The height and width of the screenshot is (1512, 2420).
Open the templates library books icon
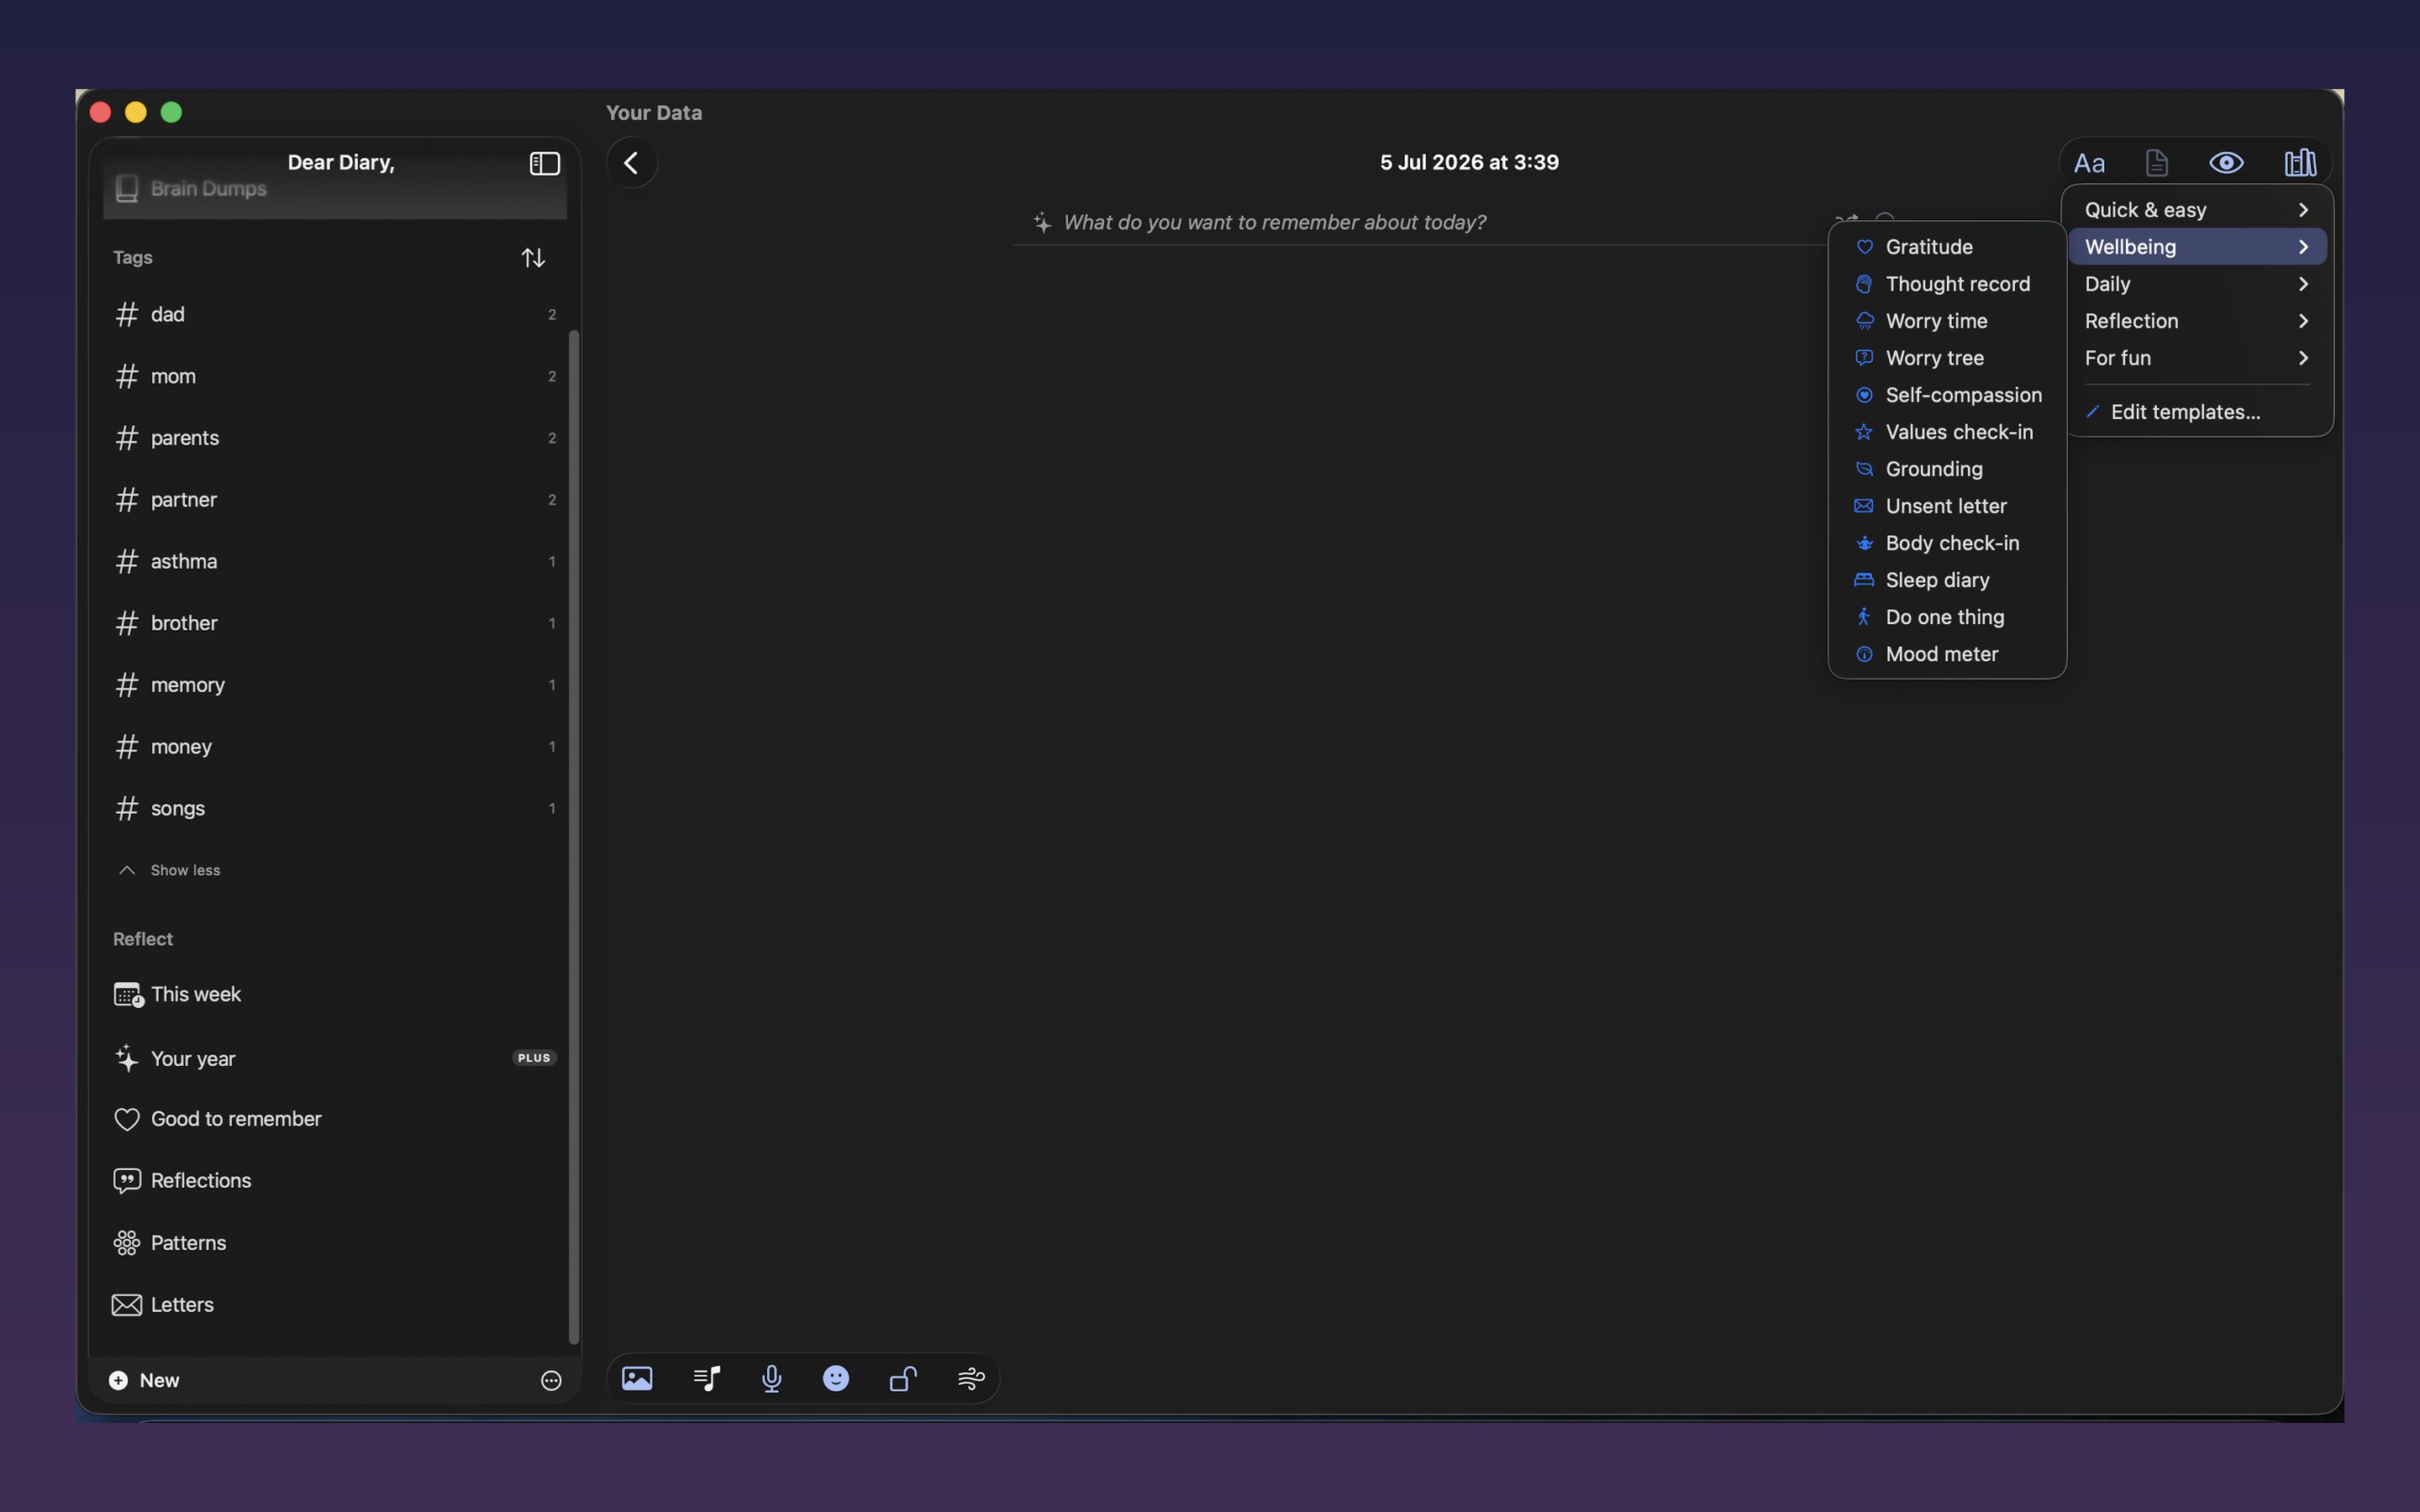coord(2300,163)
